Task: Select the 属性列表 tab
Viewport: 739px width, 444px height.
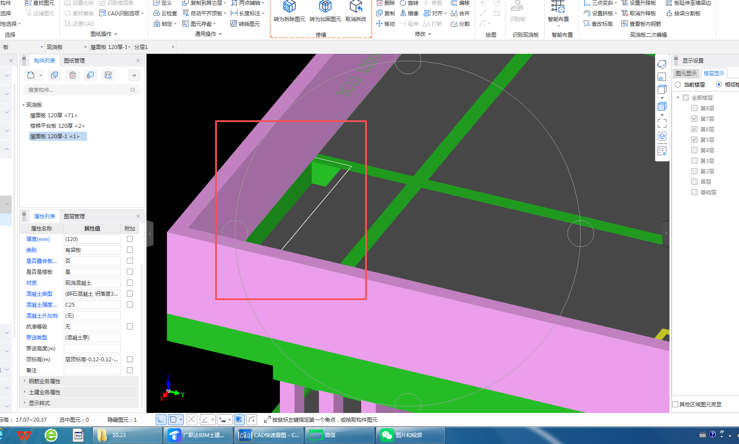Action: click(45, 217)
